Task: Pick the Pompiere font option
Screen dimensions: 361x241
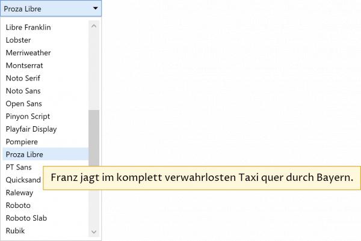Action: [x=22, y=141]
